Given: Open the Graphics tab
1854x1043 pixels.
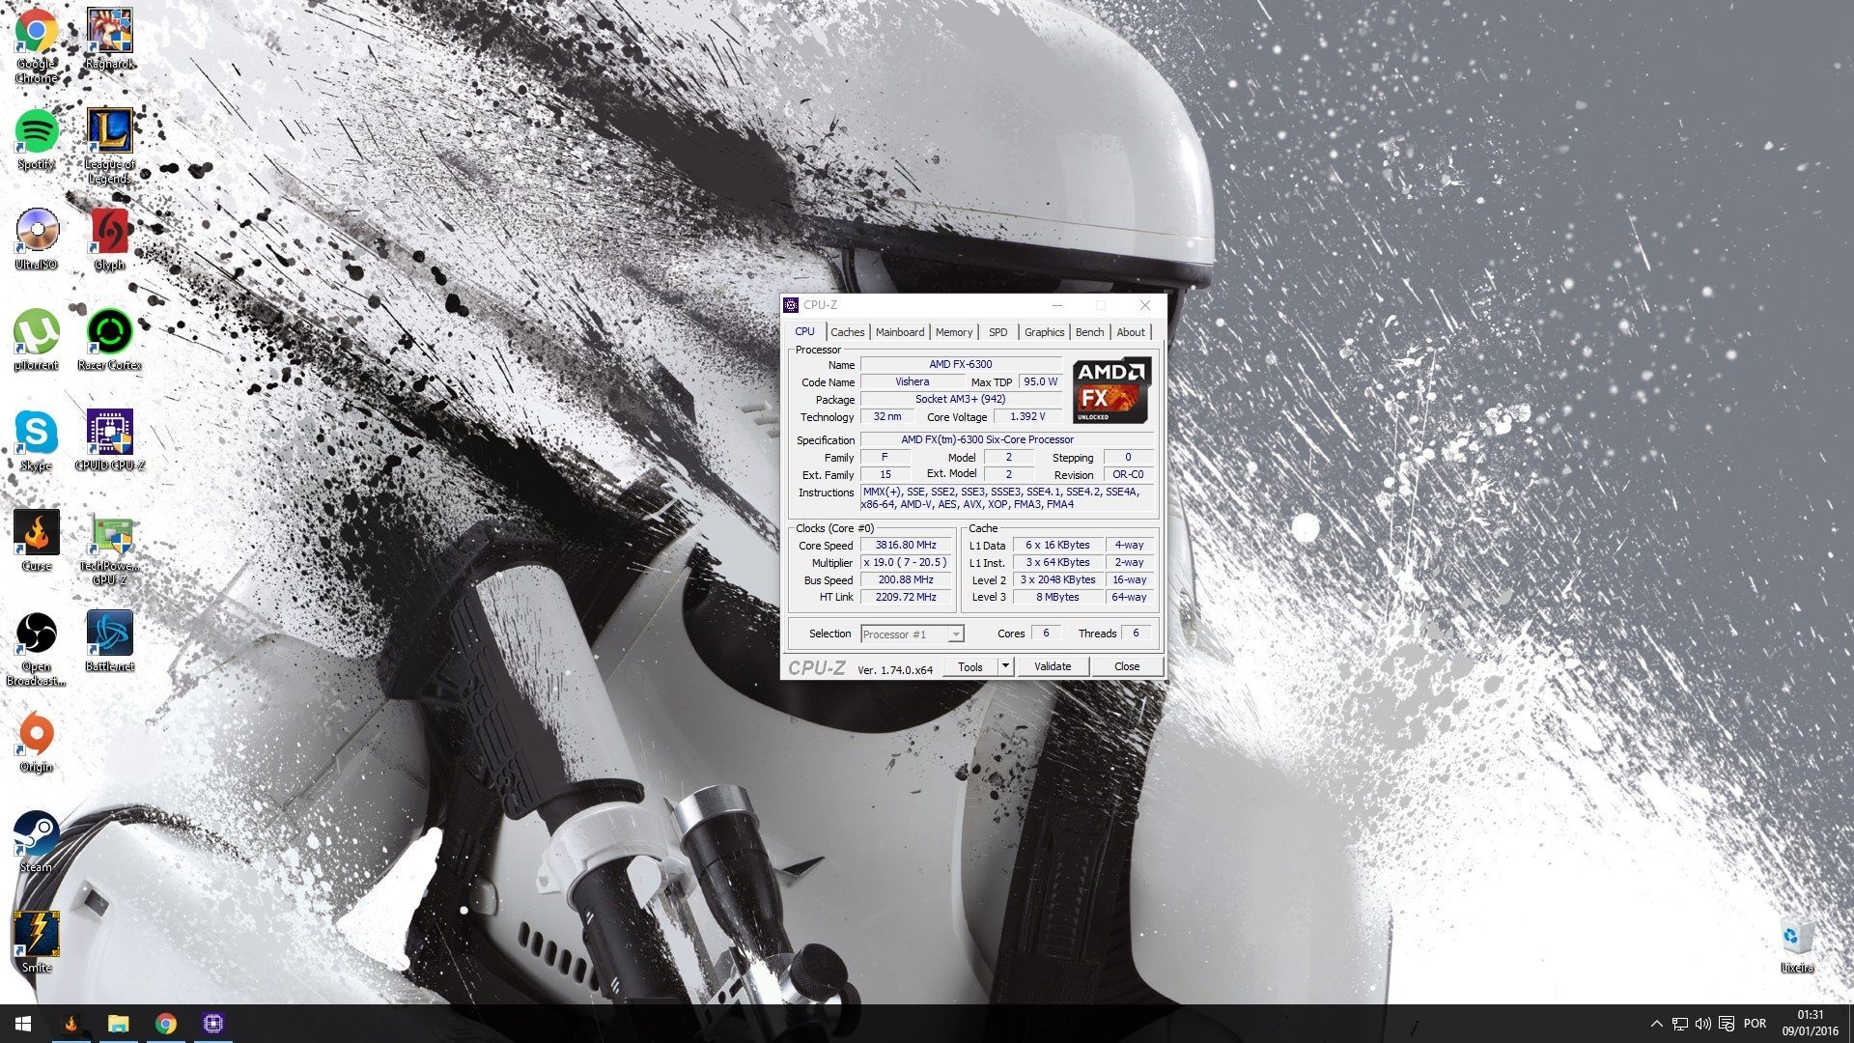Looking at the screenshot, I should click(x=1044, y=332).
